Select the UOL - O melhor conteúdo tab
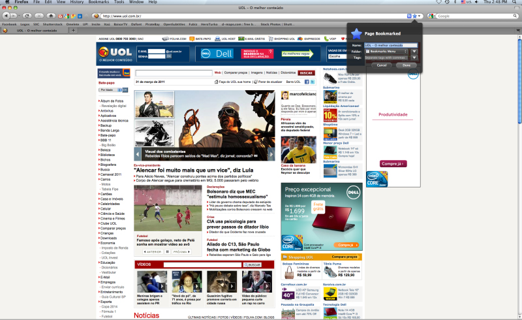522x320 pixels. pos(35,30)
